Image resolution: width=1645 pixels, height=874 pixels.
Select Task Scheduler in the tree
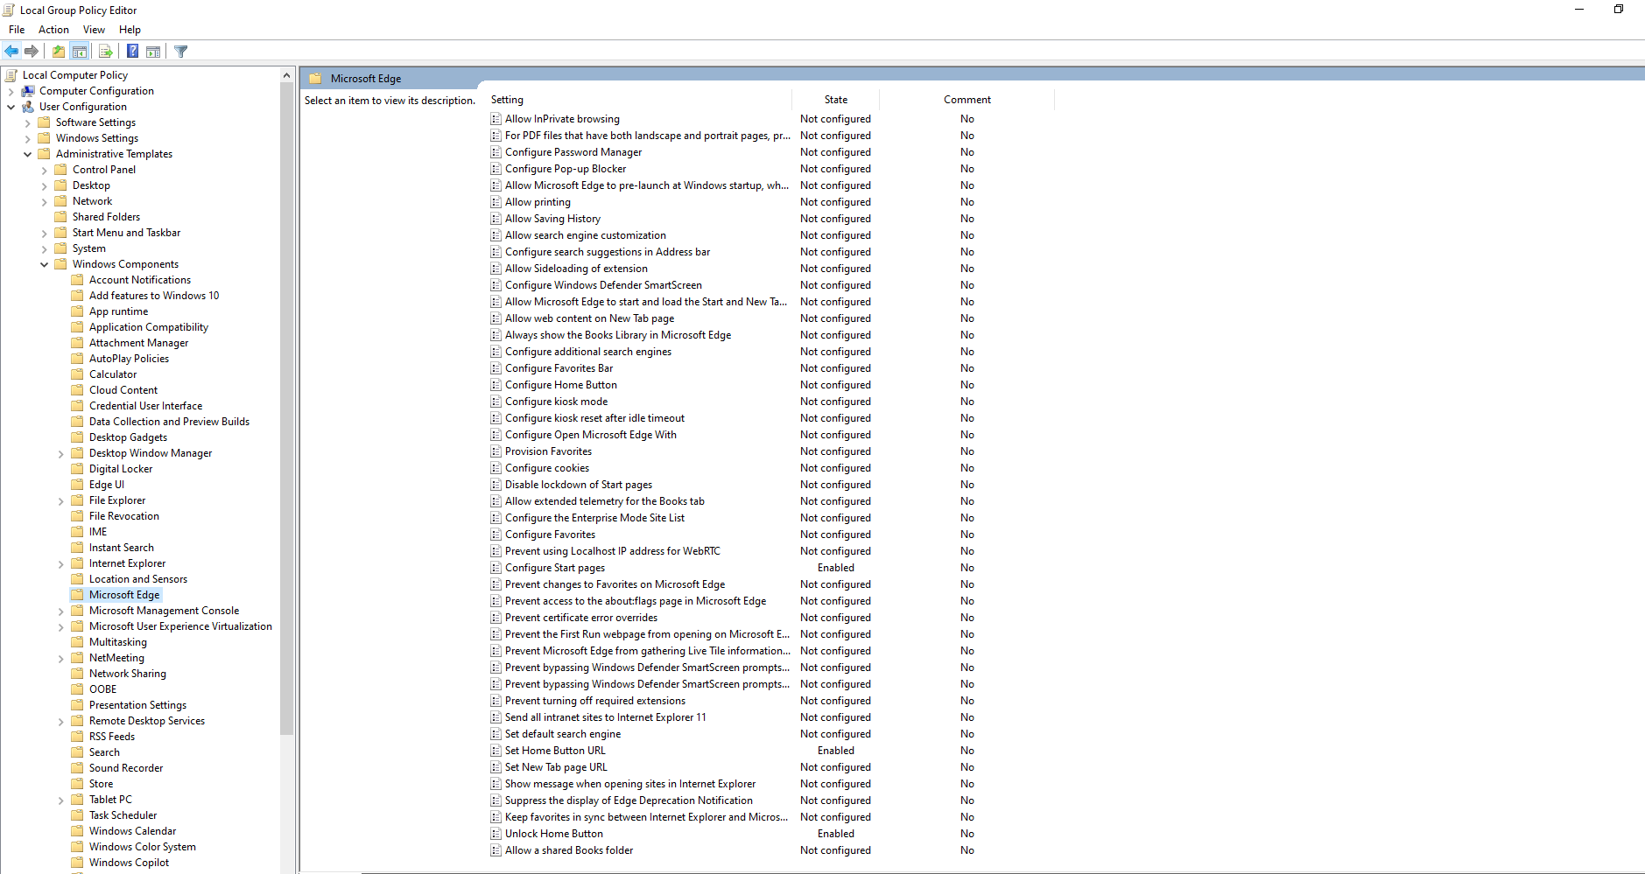point(123,815)
